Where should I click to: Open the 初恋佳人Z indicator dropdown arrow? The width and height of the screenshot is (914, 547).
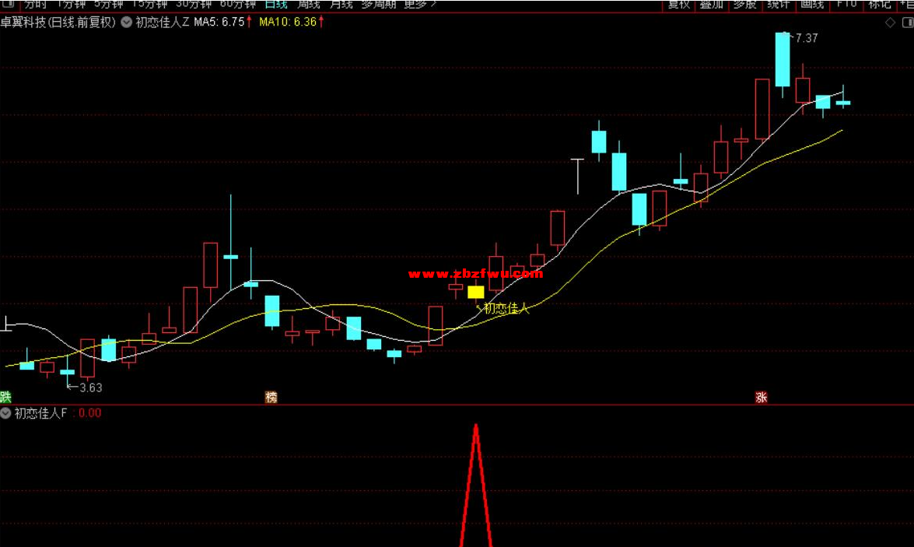(x=126, y=22)
